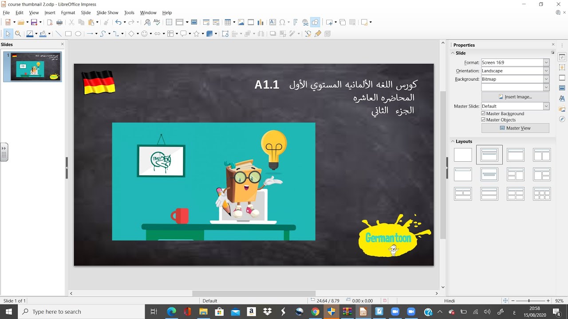Click the taskbar search box
Viewport: 568px width, 319px height.
click(81, 312)
